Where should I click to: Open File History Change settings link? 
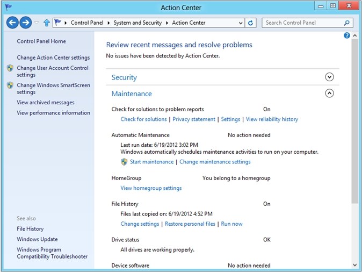pyautogui.click(x=140, y=224)
